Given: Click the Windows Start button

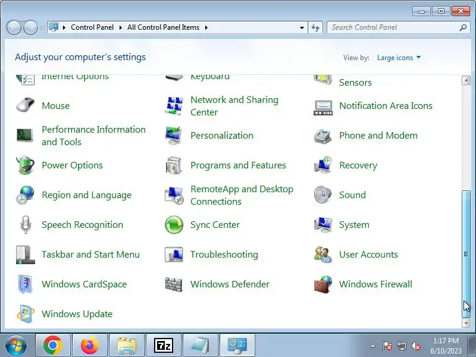Looking at the screenshot, I should coord(16,345).
